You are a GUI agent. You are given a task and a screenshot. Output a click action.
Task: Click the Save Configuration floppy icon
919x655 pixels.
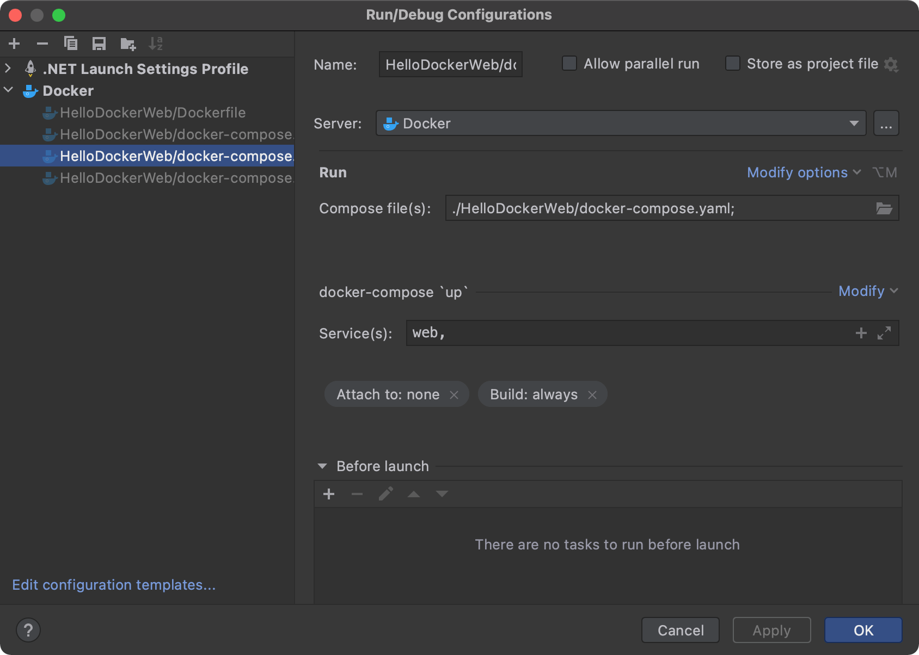(99, 44)
